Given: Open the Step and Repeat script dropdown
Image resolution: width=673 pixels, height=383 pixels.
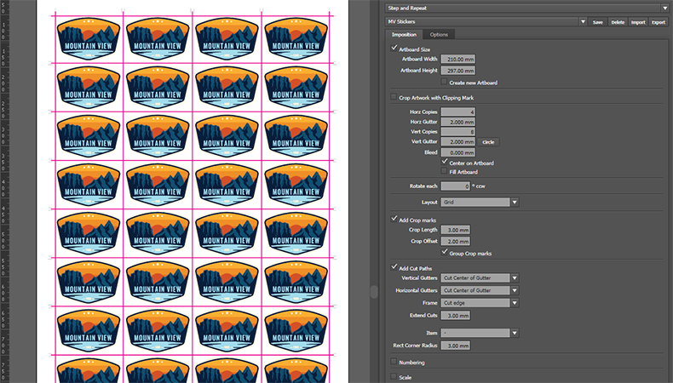Looking at the screenshot, I should coord(527,9).
